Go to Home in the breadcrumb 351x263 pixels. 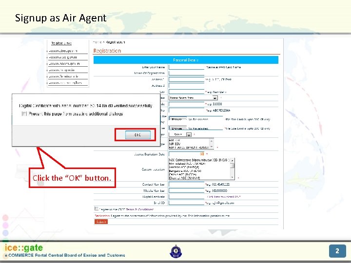click(x=97, y=42)
